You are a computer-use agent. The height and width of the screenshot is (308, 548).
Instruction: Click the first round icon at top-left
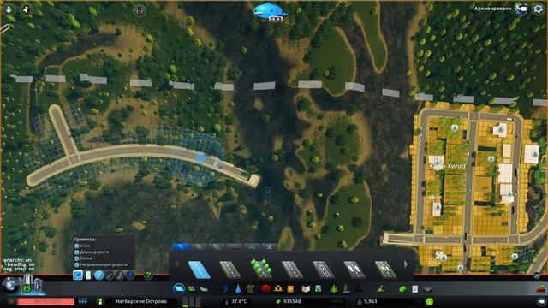click(x=9, y=9)
